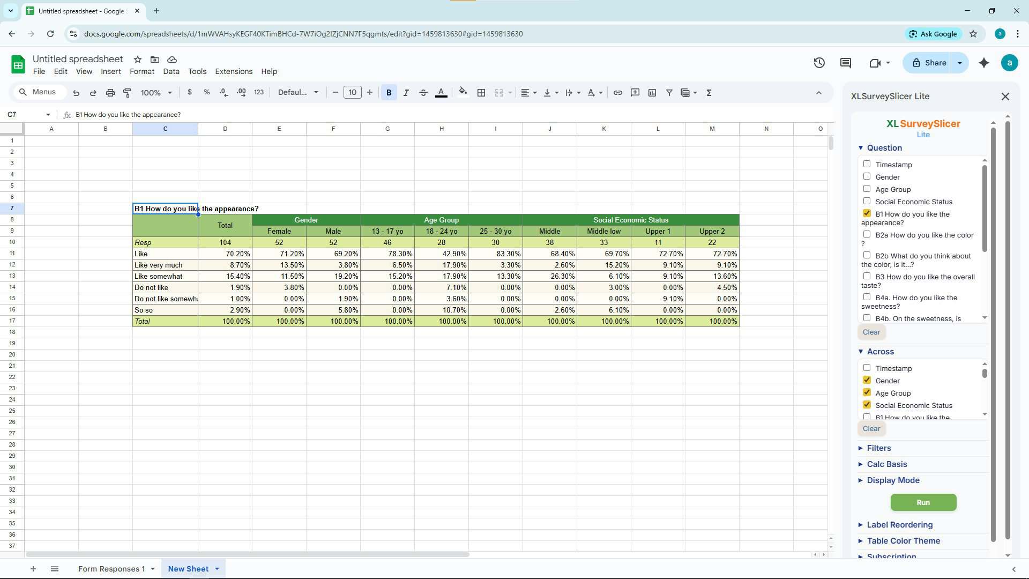Viewport: 1029px width, 579px height.
Task: Format as currency with dollar icon
Action: (x=190, y=92)
